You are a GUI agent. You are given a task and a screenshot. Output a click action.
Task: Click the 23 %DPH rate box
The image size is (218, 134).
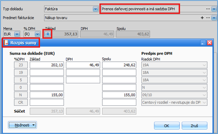click(x=21, y=65)
